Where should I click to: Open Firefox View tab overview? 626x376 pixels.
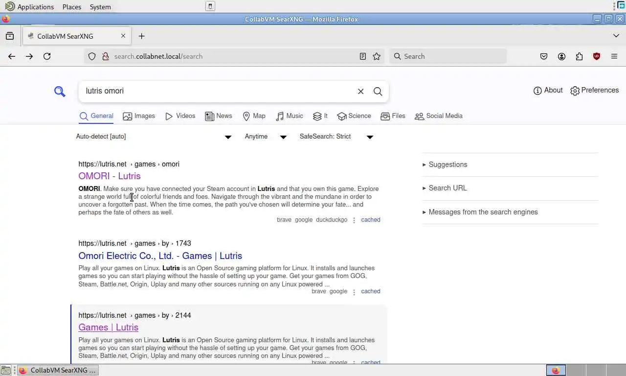tap(10, 36)
